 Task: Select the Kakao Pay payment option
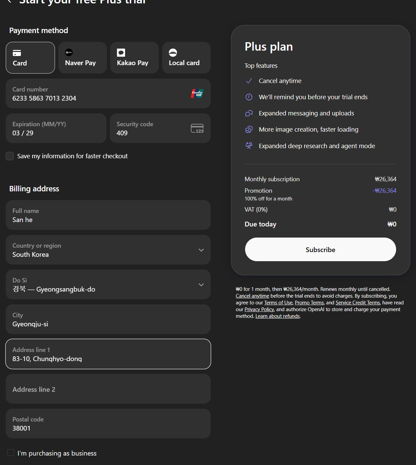point(134,58)
